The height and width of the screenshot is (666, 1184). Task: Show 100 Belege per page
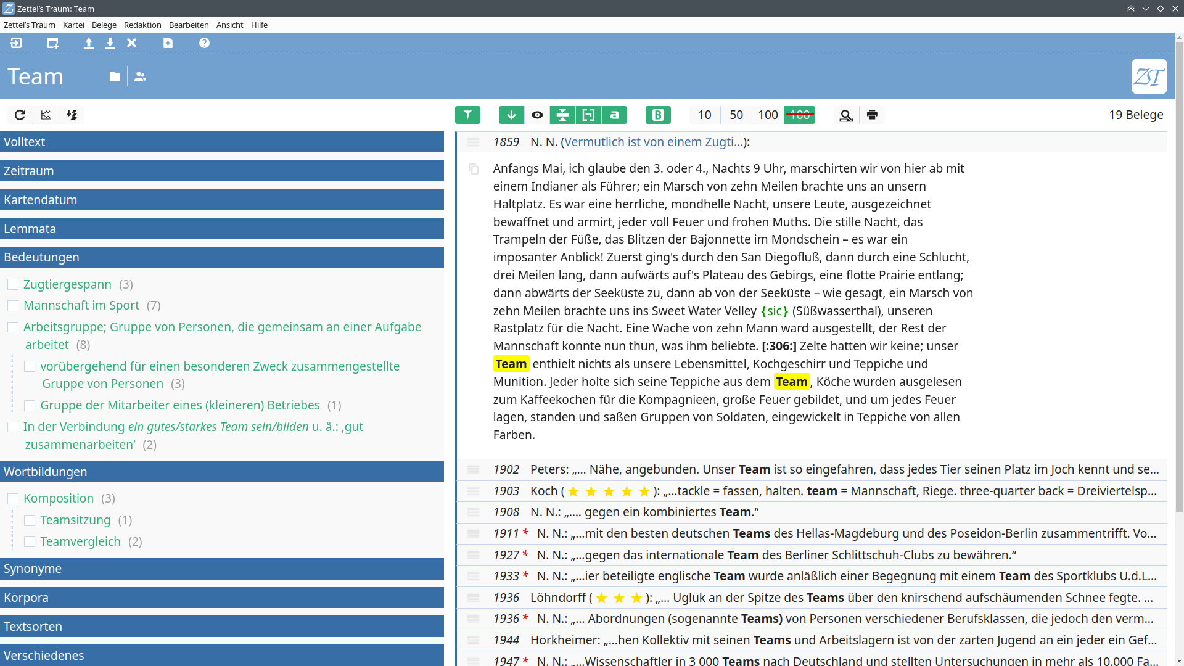click(768, 115)
